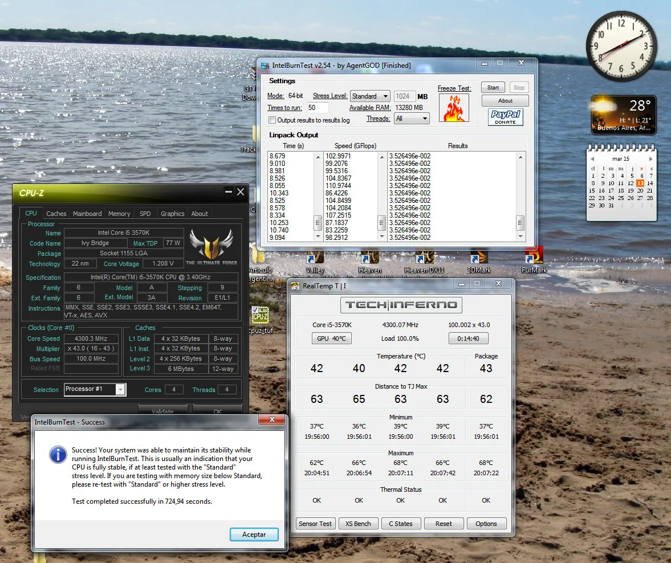Go to next month in calendar gadget
The image size is (671, 563).
(x=650, y=159)
